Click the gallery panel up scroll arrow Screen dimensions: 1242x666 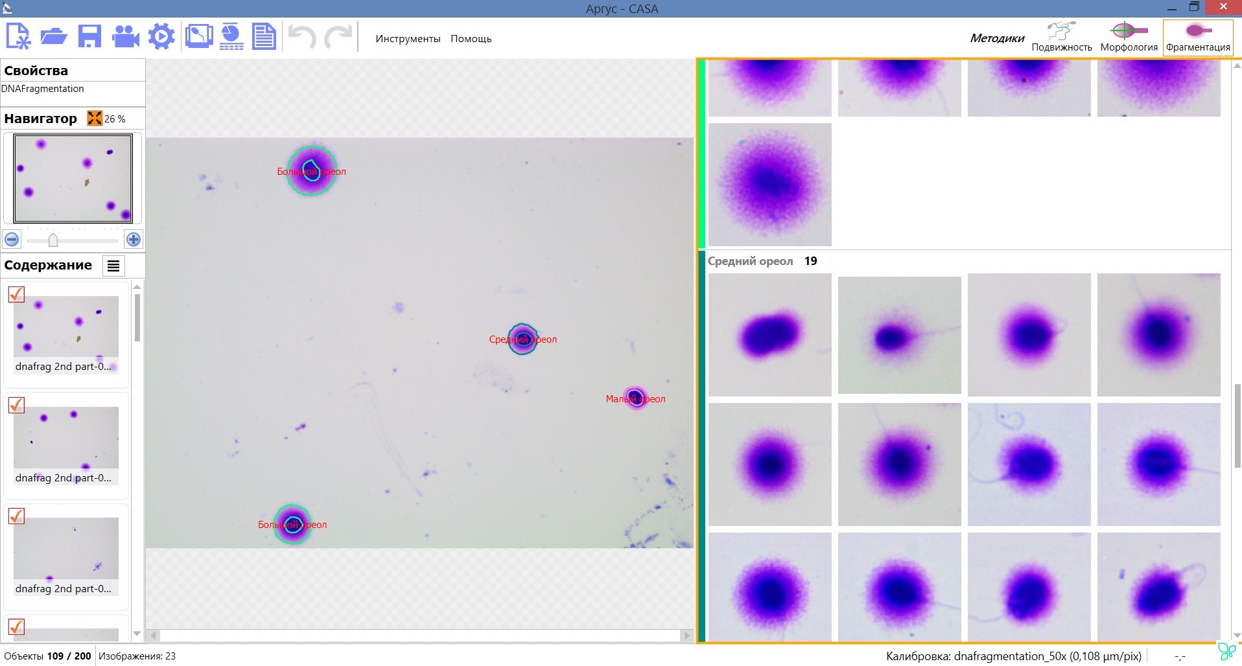(1237, 65)
